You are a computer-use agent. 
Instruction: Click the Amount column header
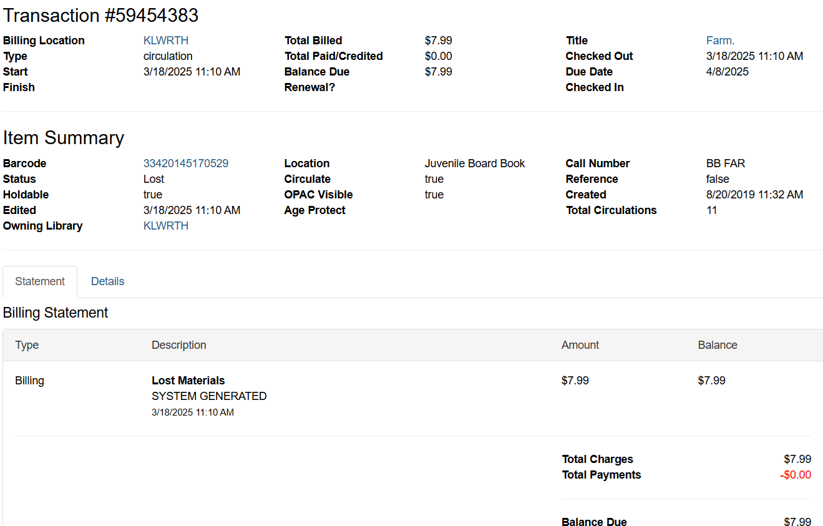click(x=580, y=345)
